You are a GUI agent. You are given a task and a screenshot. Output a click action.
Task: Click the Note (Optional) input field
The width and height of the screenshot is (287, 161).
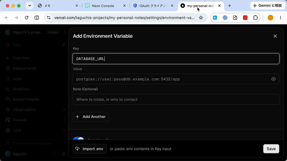coord(176,99)
